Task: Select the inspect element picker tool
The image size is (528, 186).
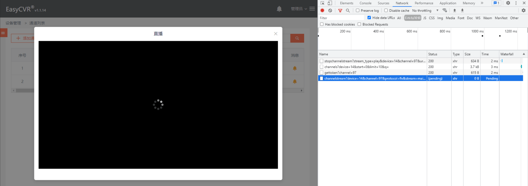Action: (322, 3)
